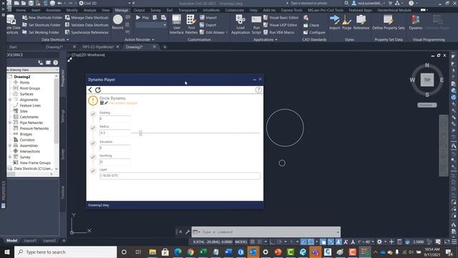Click the Radius value field

tap(114, 133)
